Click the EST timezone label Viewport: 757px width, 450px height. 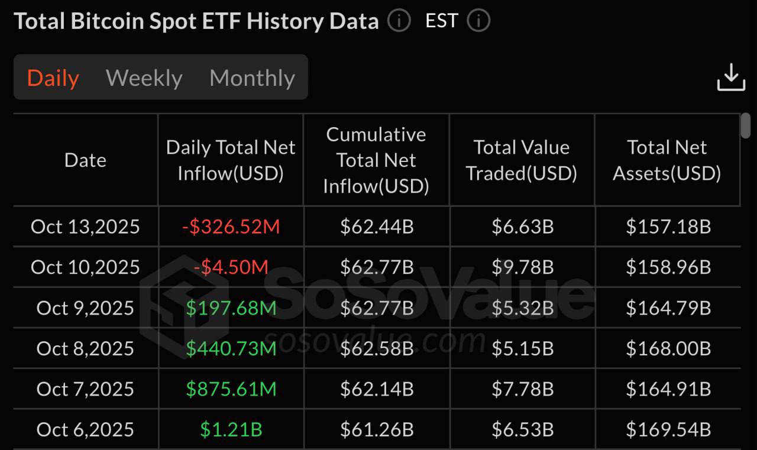441,21
